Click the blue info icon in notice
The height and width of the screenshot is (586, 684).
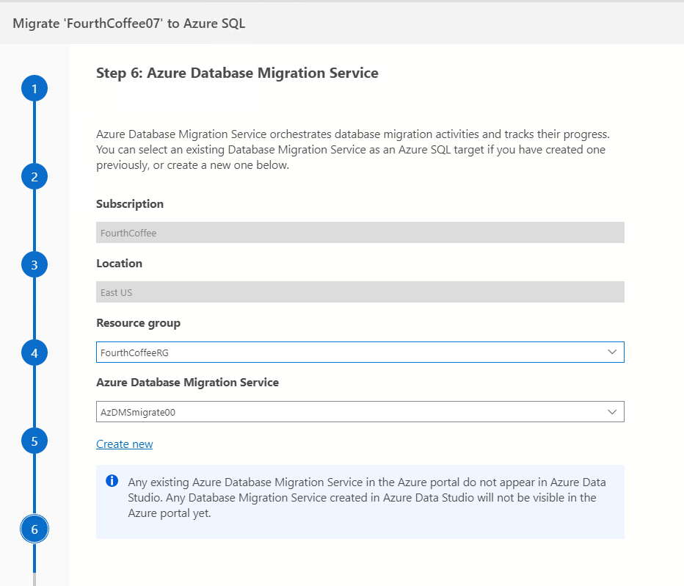(112, 482)
